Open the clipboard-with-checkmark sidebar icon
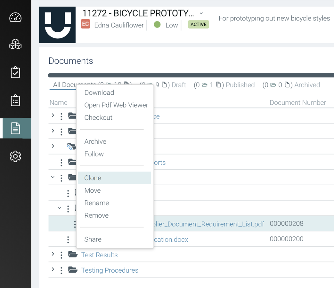 15,72
